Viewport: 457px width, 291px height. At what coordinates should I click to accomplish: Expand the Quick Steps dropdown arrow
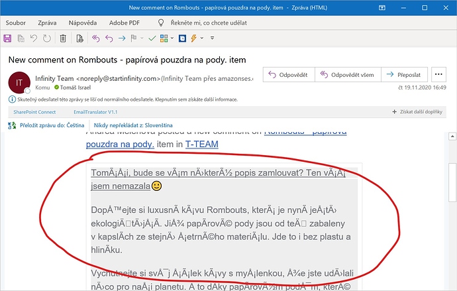[202, 38]
